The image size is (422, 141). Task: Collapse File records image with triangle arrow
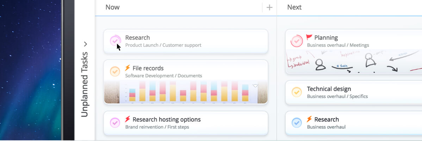point(255,86)
